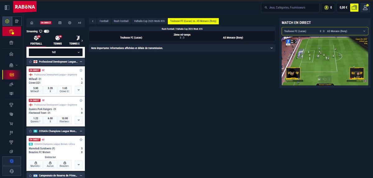Click the back arrow in the breadcrumb bar

coord(93,21)
